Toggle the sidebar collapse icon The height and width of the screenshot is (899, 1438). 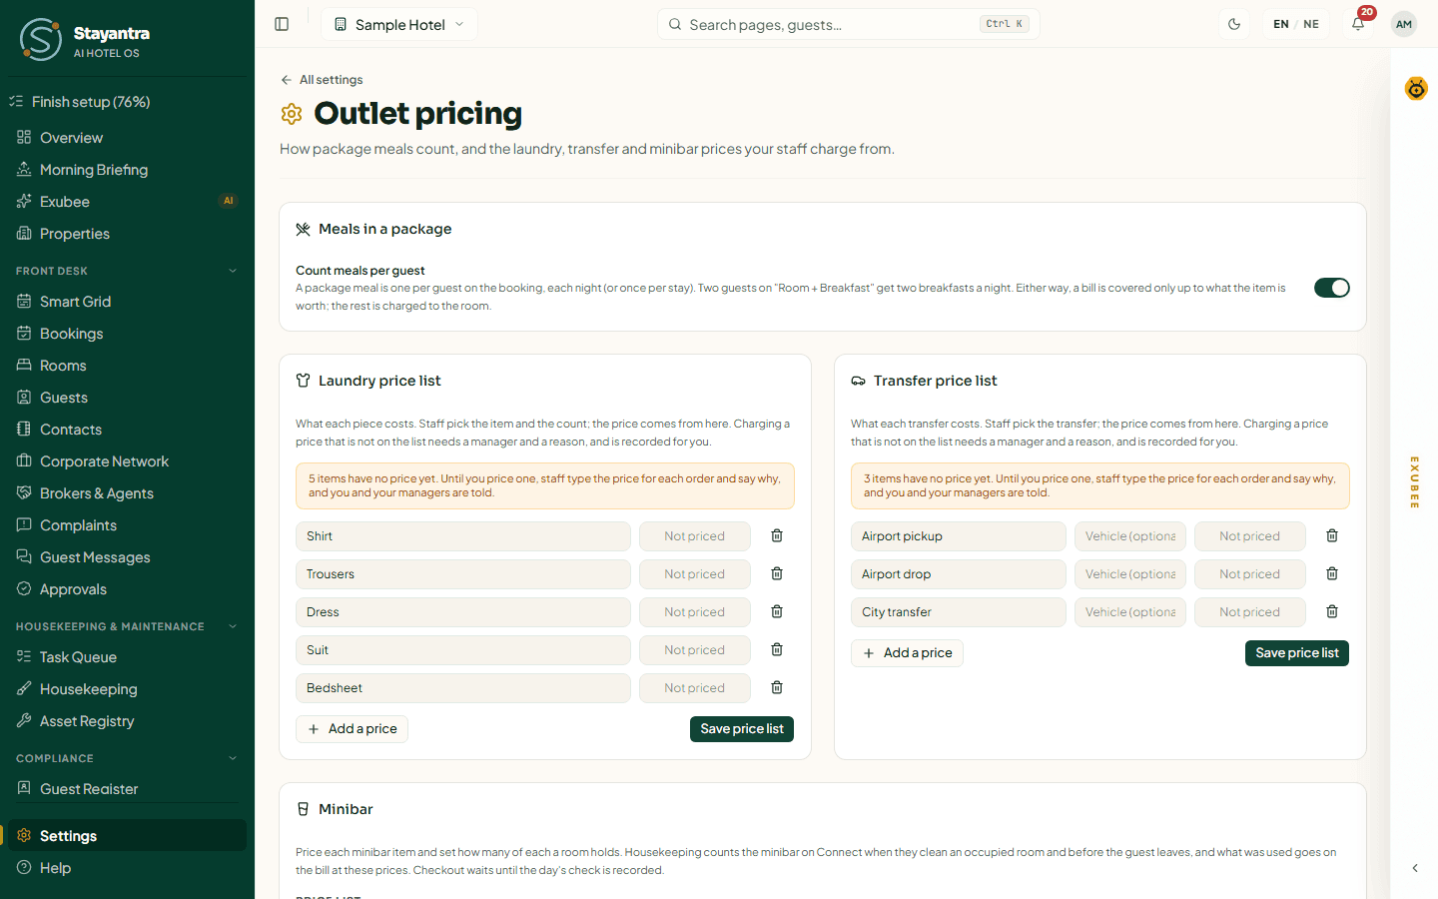click(282, 24)
